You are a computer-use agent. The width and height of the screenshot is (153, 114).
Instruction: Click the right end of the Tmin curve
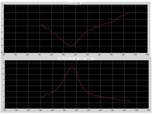pos(129,13)
